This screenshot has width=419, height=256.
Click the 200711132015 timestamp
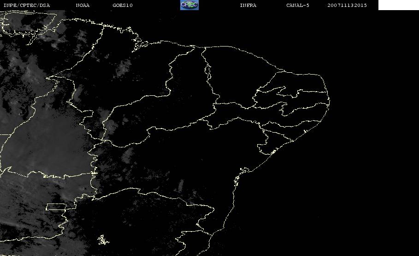tap(347, 6)
